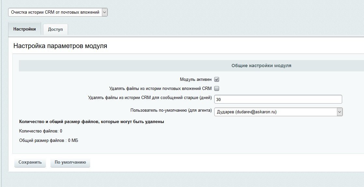The height and width of the screenshot is (187, 364).
Task: Enable 'Удалять файлы из истории почтовых вложений CRM'
Action: 217,88
